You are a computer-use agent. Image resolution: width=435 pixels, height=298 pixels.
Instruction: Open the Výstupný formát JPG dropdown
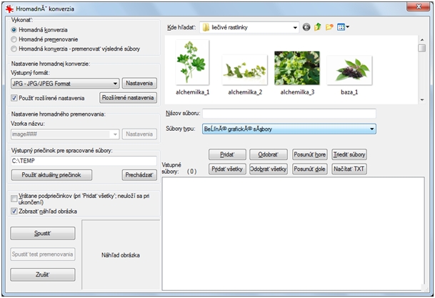coord(65,84)
